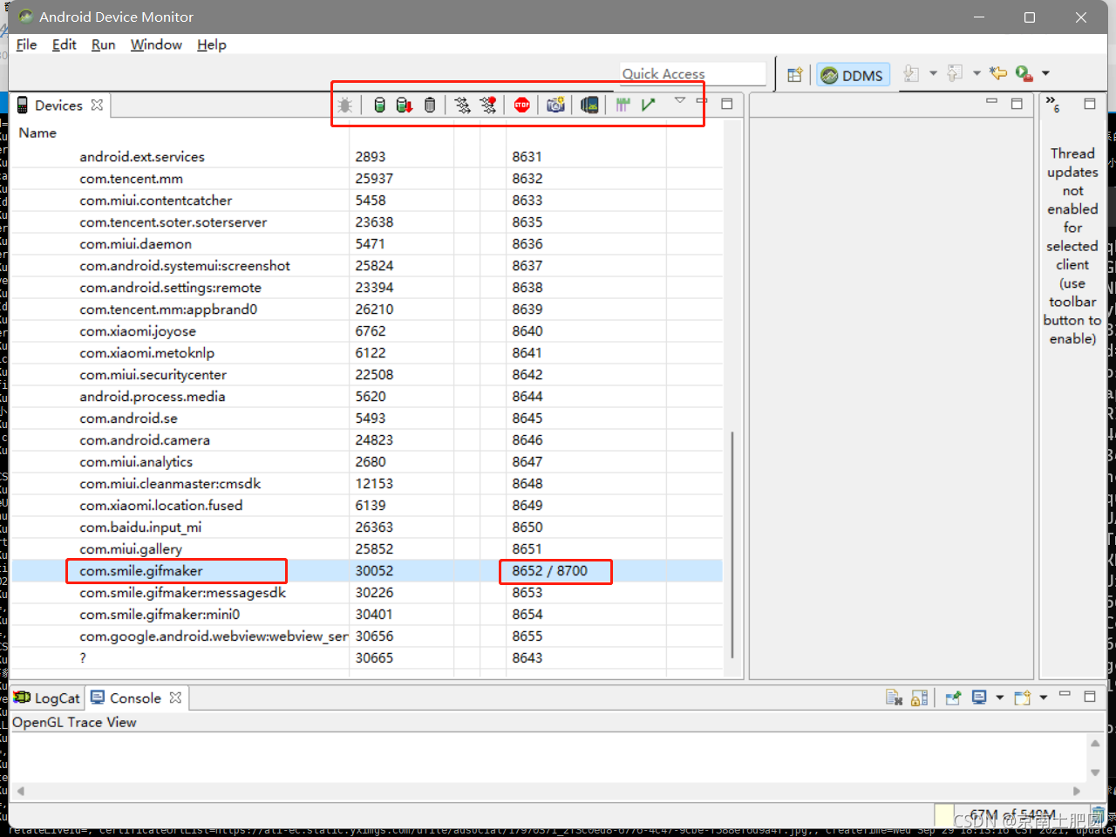1116x837 pixels.
Task: Click the Console scroll right arrow
Action: point(1077,792)
